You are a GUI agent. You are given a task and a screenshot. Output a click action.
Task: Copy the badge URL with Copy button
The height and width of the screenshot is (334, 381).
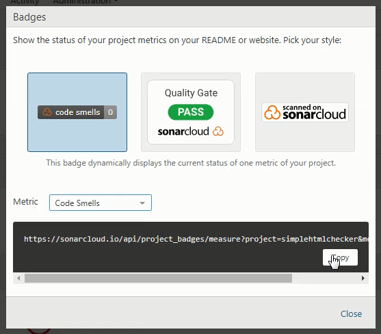340,257
